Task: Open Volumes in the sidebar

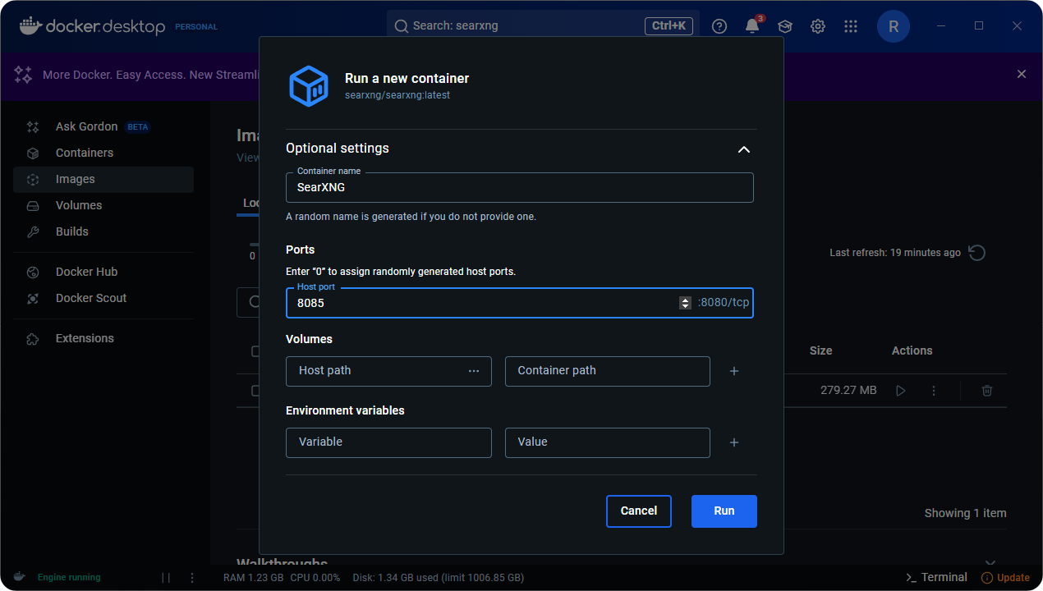Action: [79, 205]
